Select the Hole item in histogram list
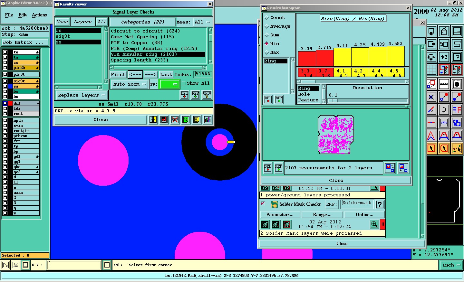 click(x=304, y=94)
